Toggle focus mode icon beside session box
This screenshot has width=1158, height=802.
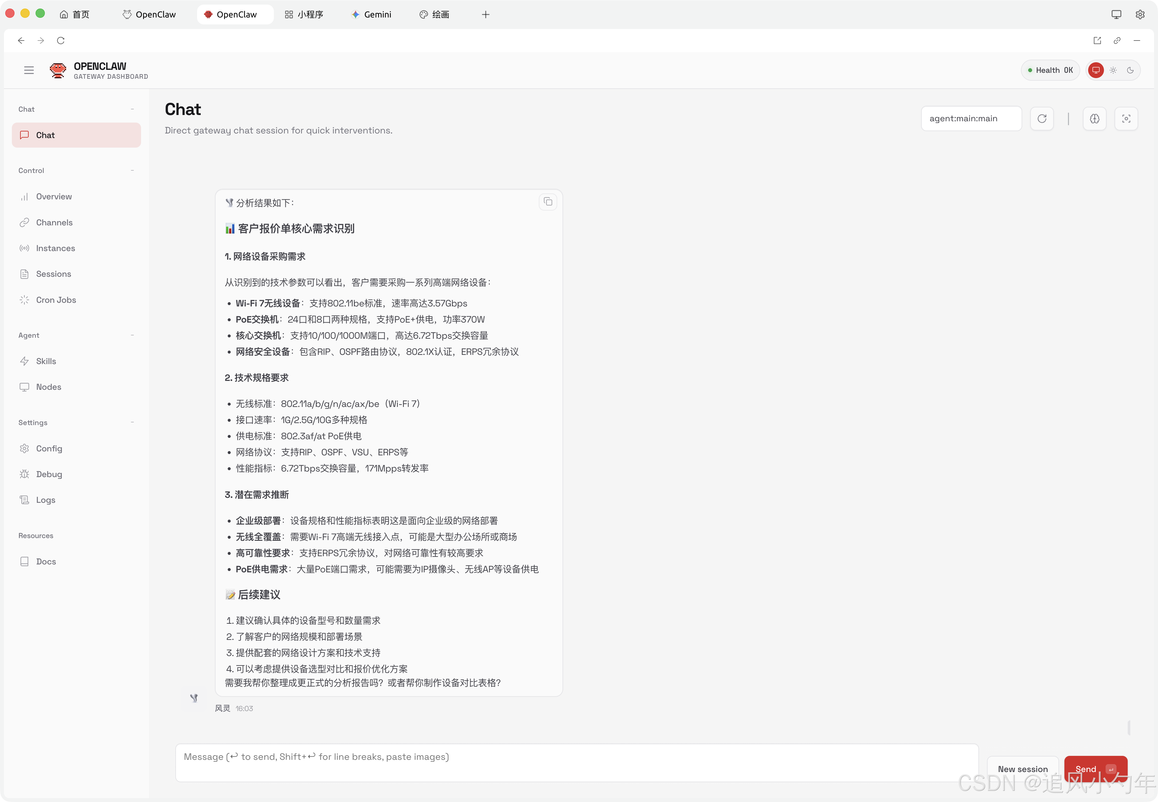tap(1126, 119)
